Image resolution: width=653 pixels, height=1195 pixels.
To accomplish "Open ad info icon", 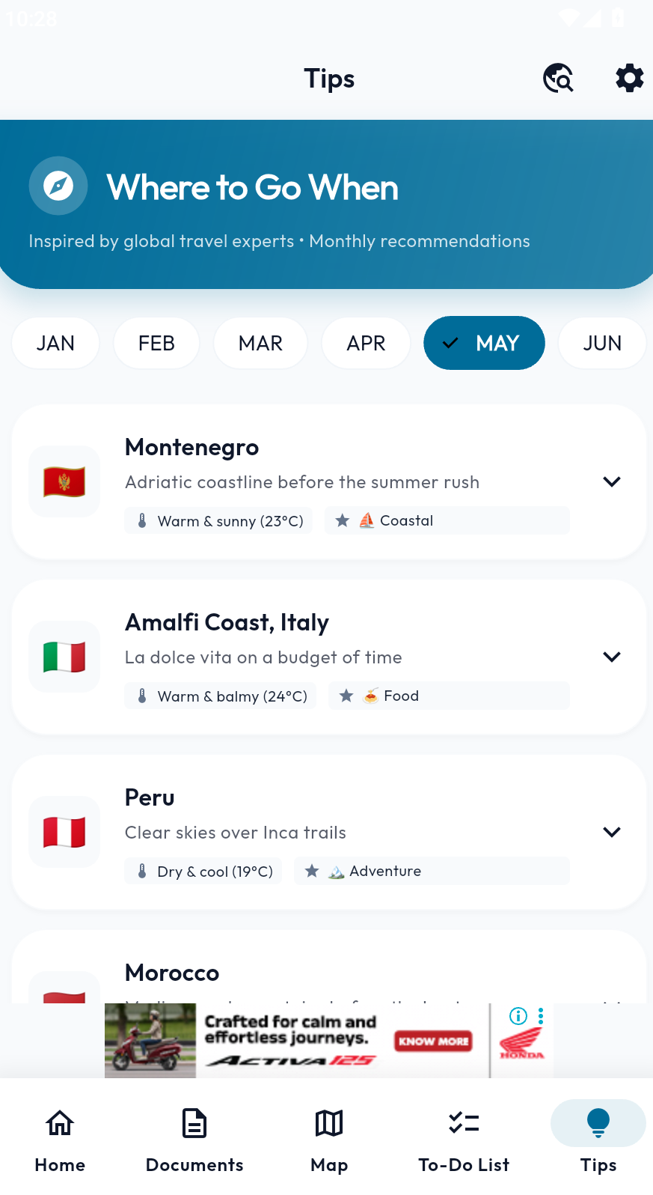I will coord(518,1016).
